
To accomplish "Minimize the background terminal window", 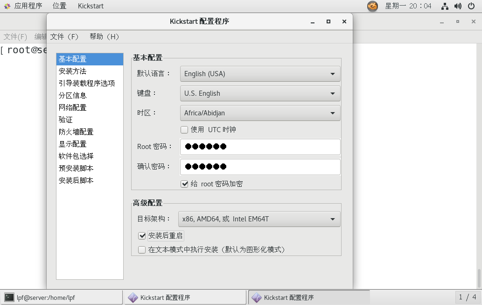I will [442, 21].
